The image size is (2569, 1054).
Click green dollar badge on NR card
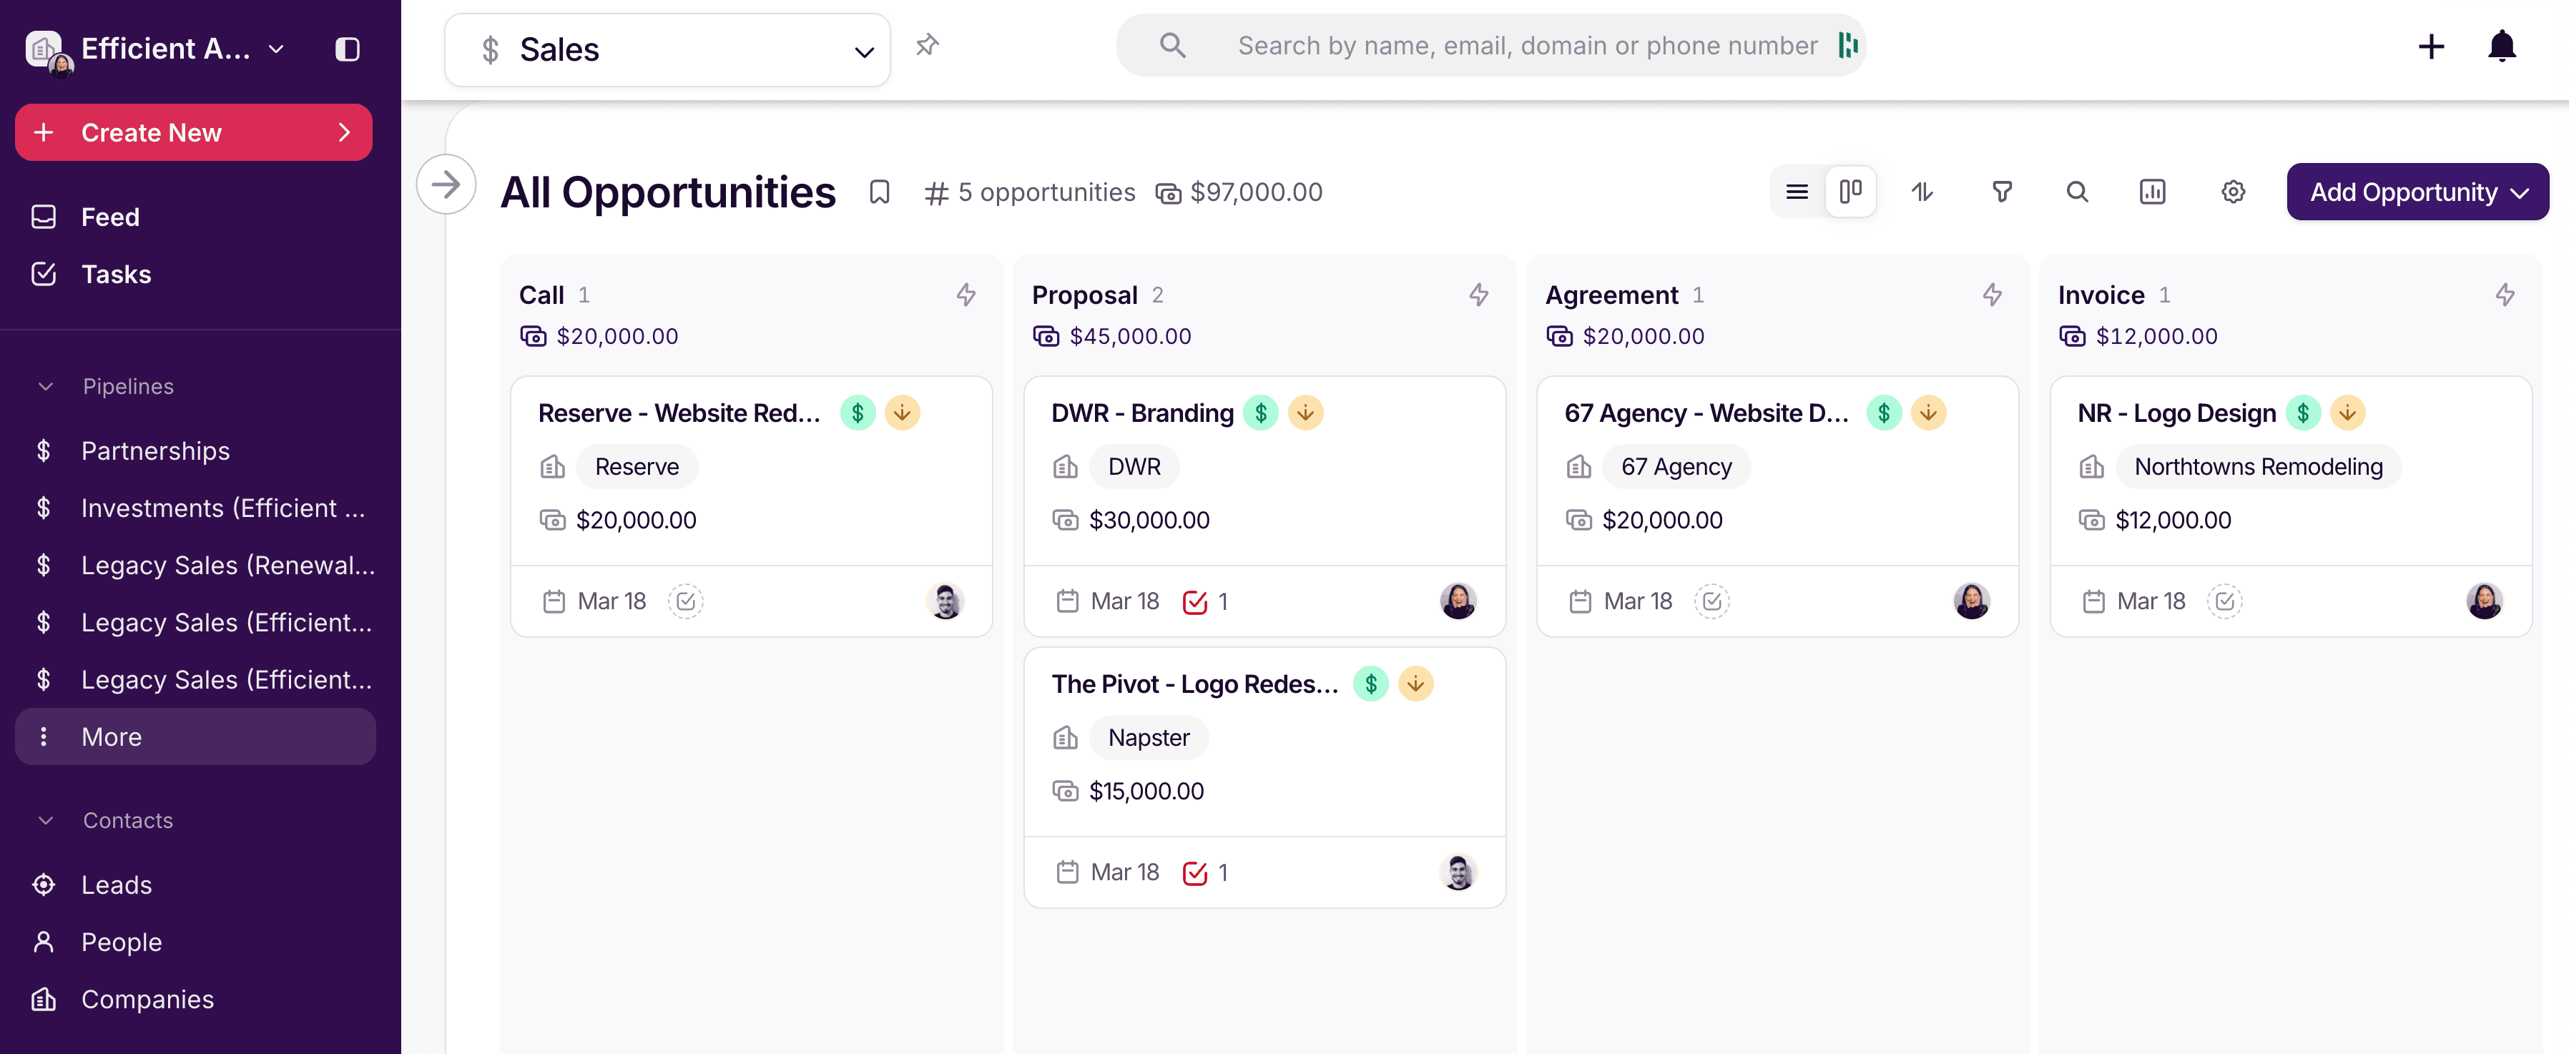2303,413
